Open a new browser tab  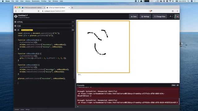72,8
